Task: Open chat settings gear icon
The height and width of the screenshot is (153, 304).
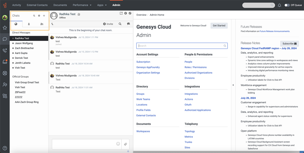Action: (39, 16)
